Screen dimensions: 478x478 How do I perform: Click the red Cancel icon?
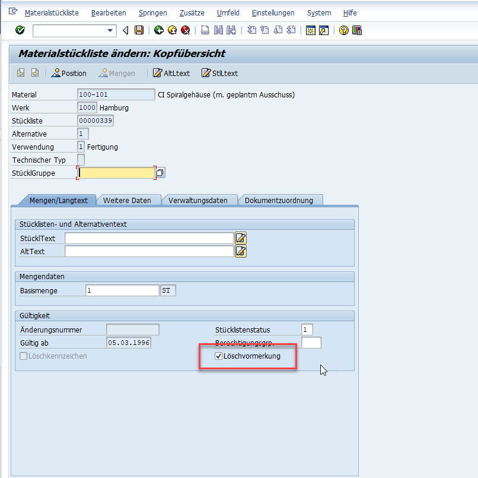click(185, 30)
